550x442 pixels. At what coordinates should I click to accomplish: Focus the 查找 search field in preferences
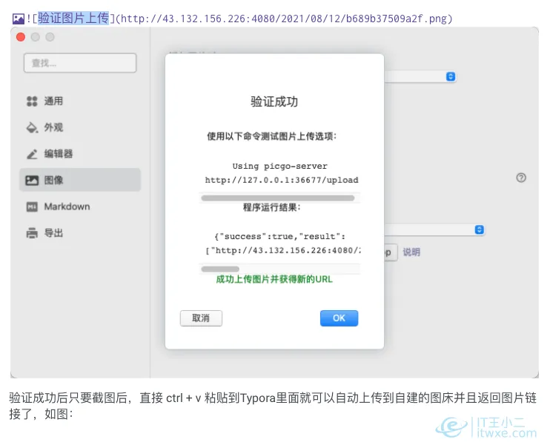click(x=80, y=63)
